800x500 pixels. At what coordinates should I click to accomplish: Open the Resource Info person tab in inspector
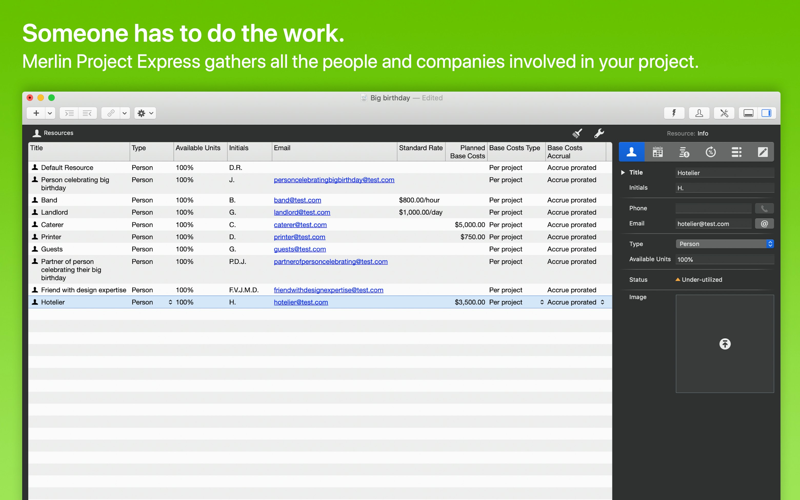click(632, 152)
